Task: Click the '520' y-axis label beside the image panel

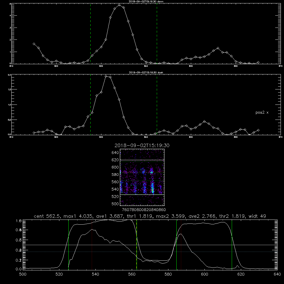Action: (115, 197)
